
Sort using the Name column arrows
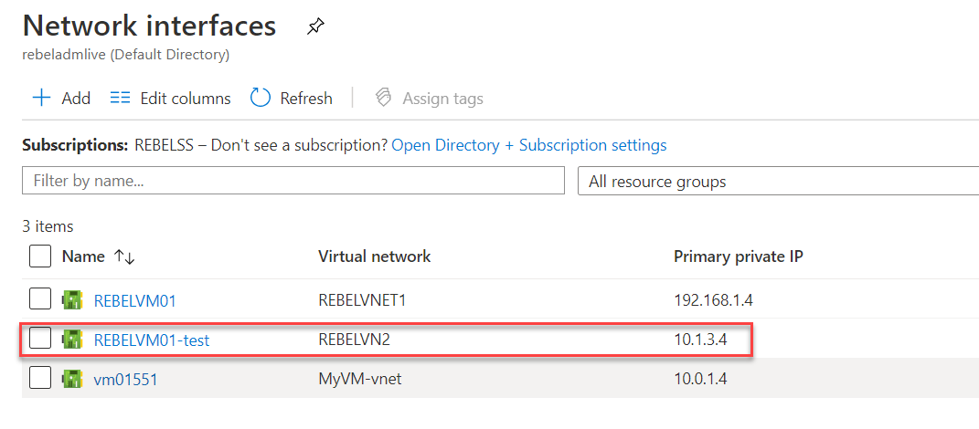tap(124, 256)
